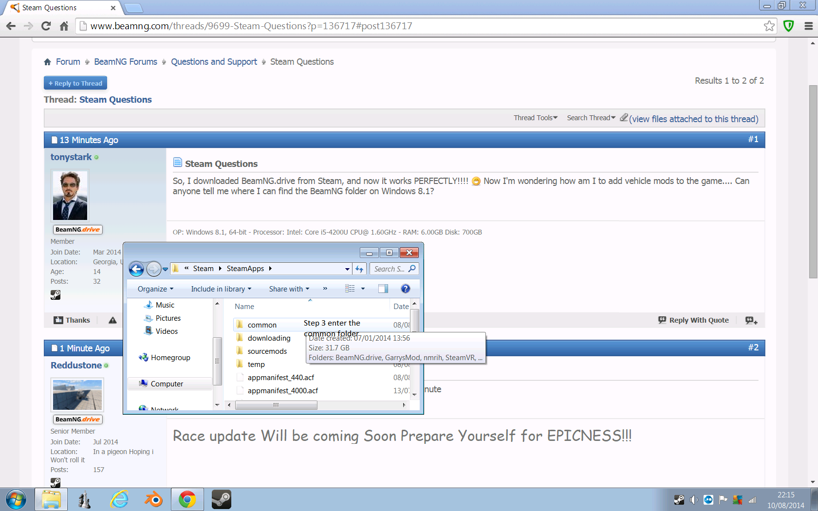Open the Chrome hamburger menu
This screenshot has height=511, width=818.
click(808, 26)
